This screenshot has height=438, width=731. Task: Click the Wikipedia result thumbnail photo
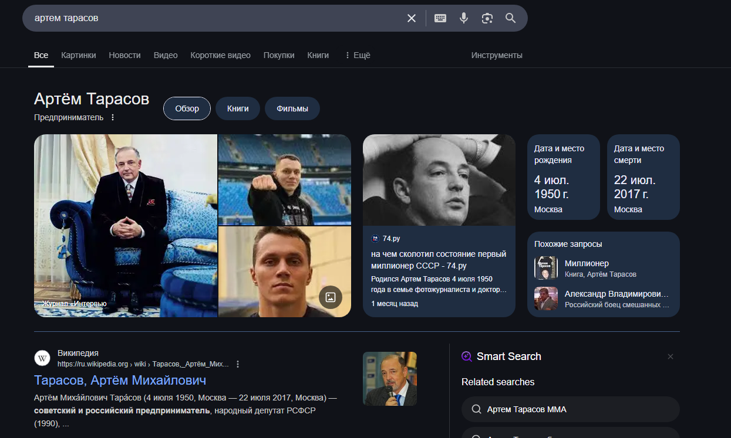(390, 379)
